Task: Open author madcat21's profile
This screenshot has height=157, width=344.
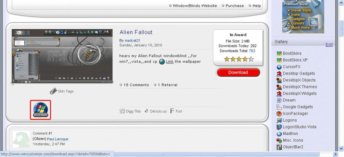Action: coord(132,40)
